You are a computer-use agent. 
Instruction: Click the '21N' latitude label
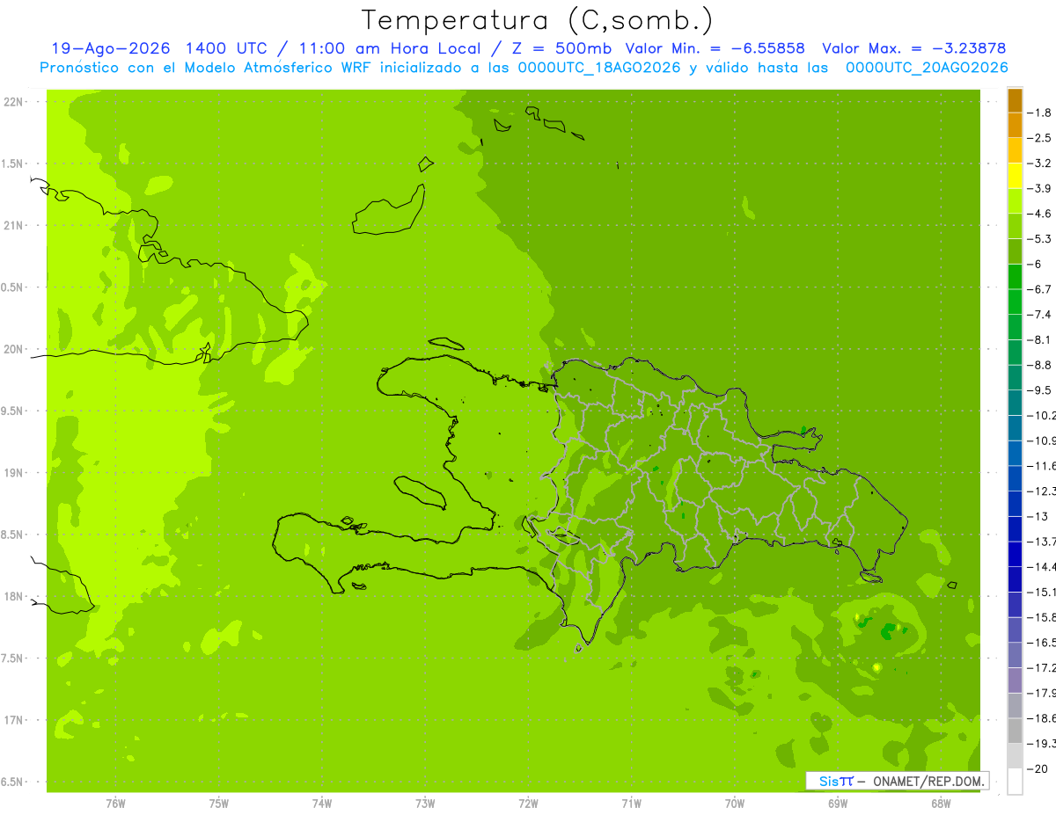coord(13,225)
